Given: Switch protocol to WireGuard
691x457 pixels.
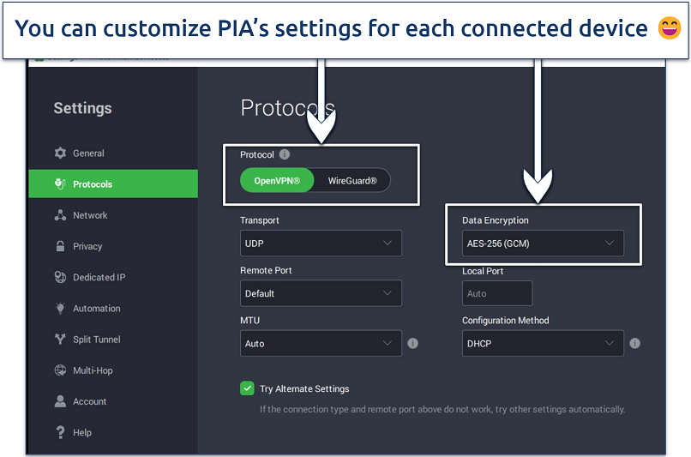Looking at the screenshot, I should [352, 181].
